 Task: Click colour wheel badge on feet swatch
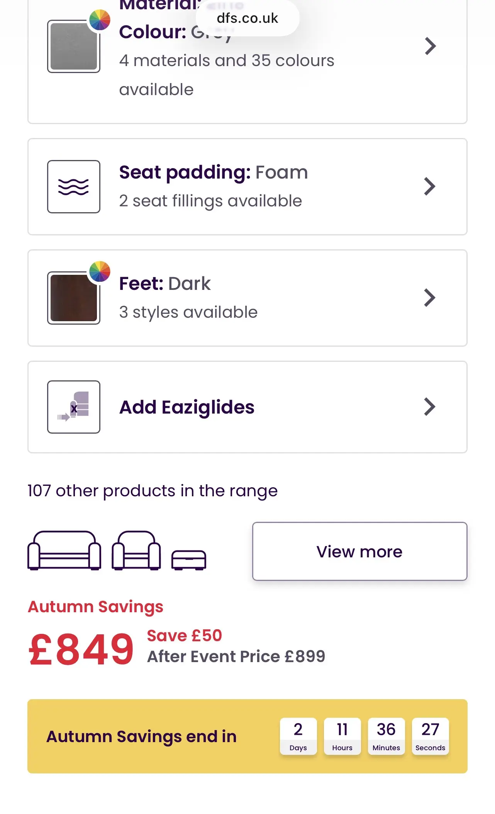coord(100,271)
